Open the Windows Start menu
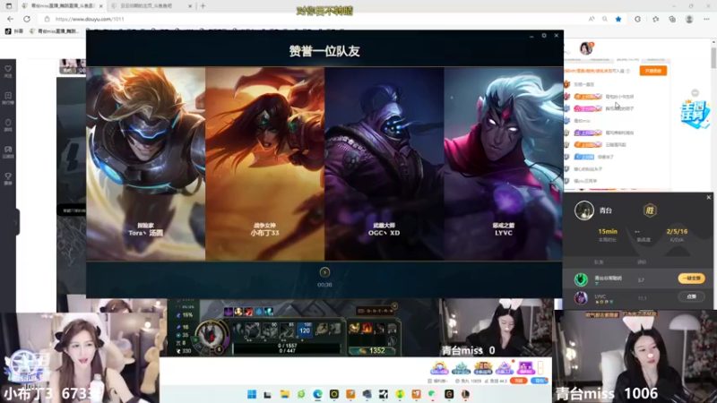This screenshot has width=717, height=403. click(252, 394)
